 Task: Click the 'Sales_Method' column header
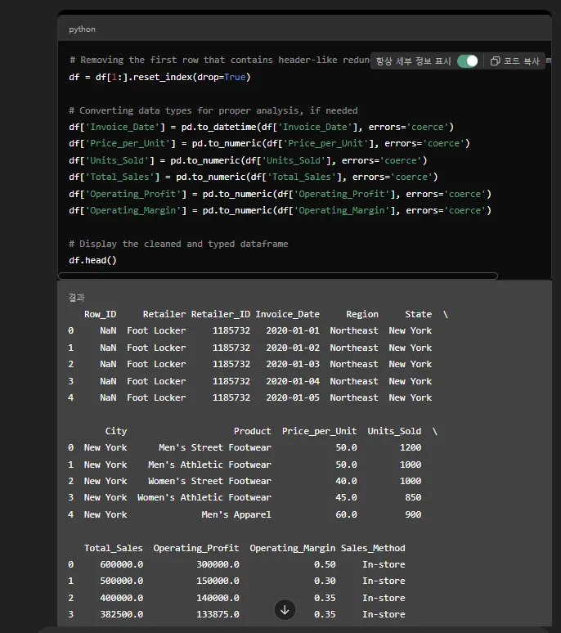click(372, 548)
